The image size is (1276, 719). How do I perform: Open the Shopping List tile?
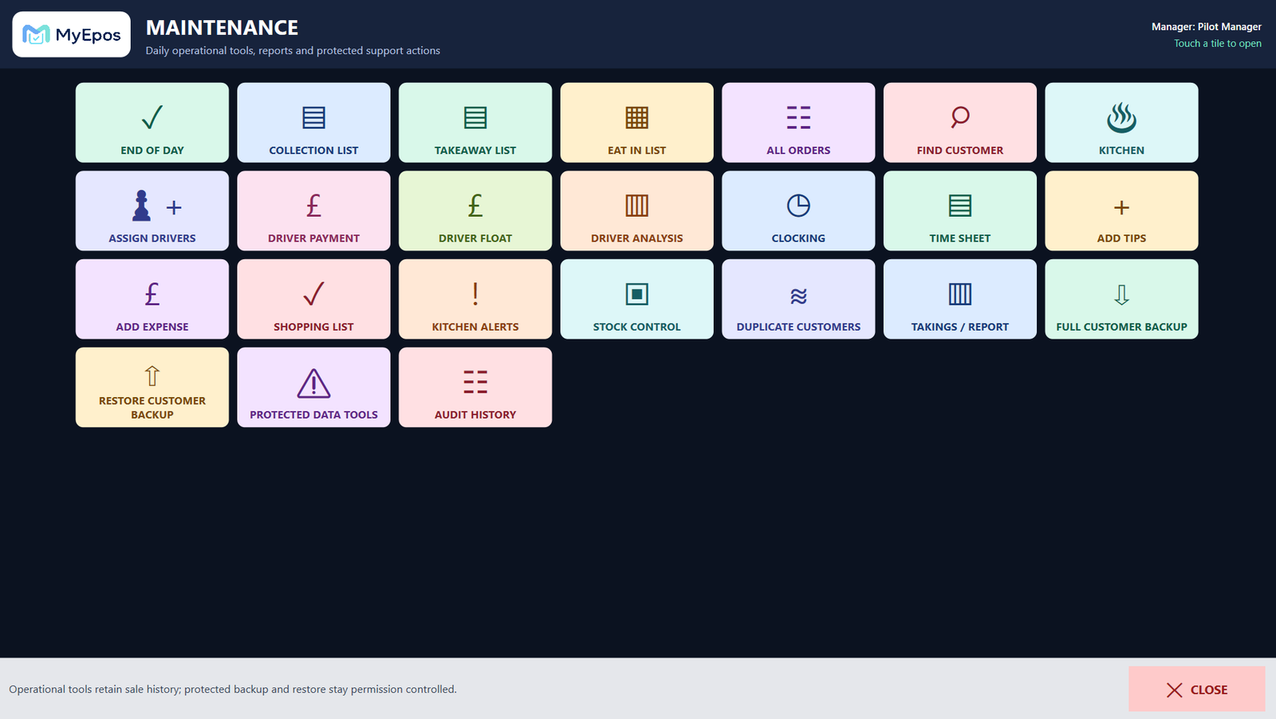[x=313, y=299]
